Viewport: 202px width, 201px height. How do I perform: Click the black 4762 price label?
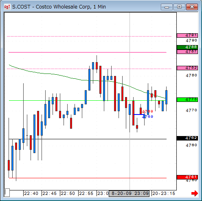pyautogui.click(x=187, y=138)
